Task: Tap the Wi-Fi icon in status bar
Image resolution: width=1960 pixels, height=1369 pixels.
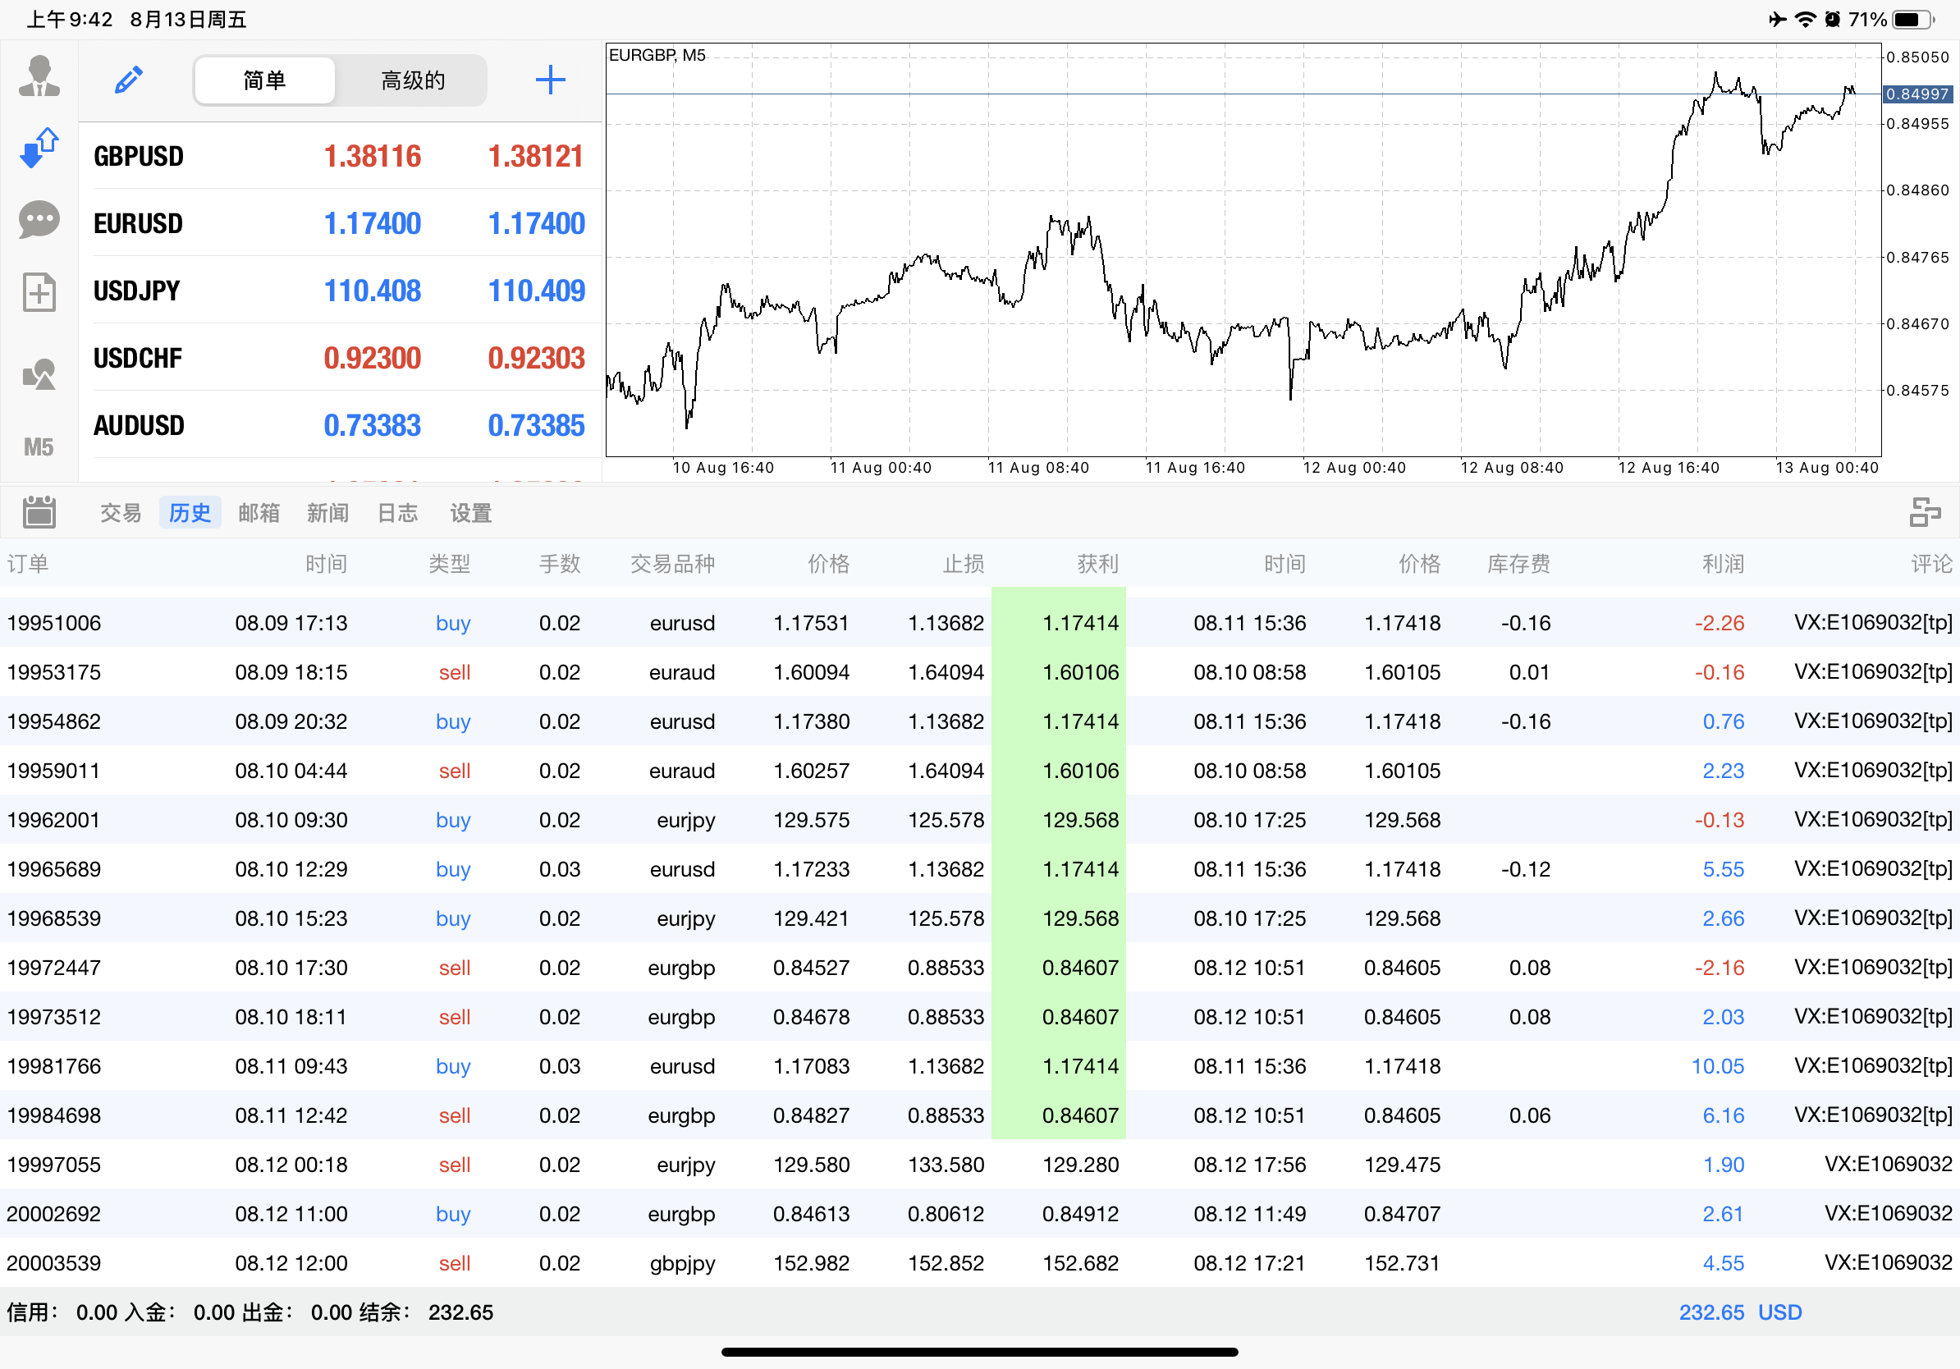Action: pyautogui.click(x=1805, y=19)
